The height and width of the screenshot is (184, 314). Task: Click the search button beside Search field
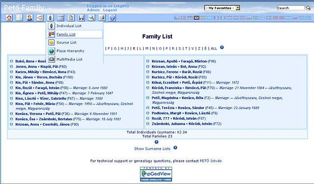(x=308, y=8)
